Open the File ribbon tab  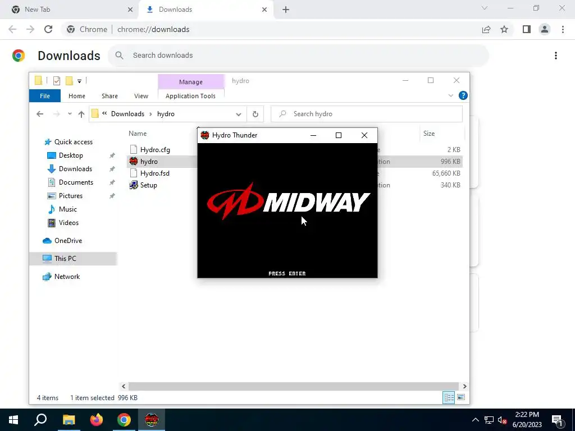click(x=45, y=96)
